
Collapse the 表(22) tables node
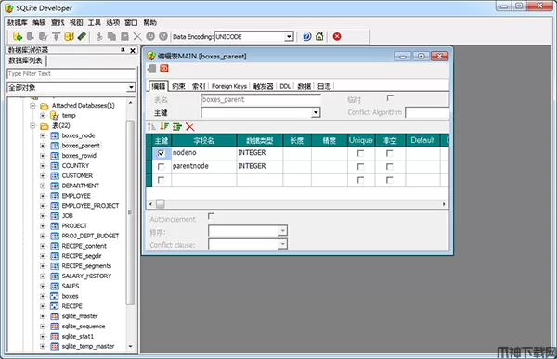pyautogui.click(x=32, y=126)
